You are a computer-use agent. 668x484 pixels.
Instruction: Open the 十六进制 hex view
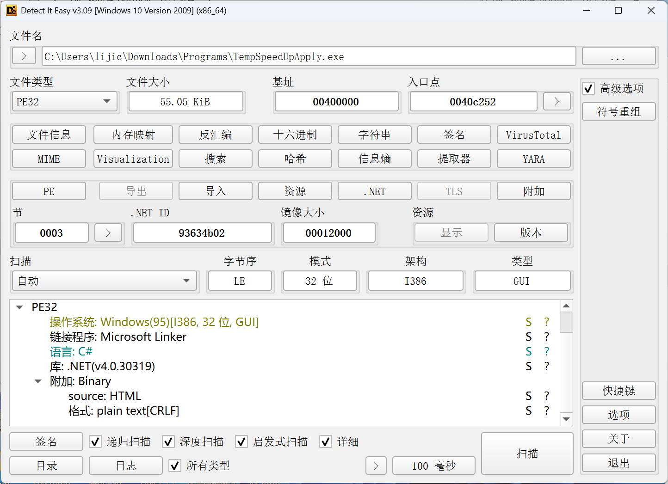point(295,135)
